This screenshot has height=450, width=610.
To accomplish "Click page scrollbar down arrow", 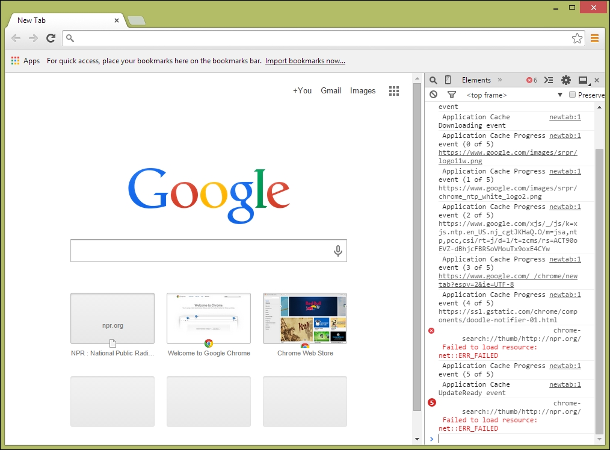I will pos(417,439).
